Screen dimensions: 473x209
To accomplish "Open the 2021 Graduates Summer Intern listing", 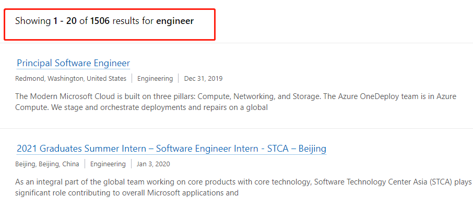I will pyautogui.click(x=171, y=149).
